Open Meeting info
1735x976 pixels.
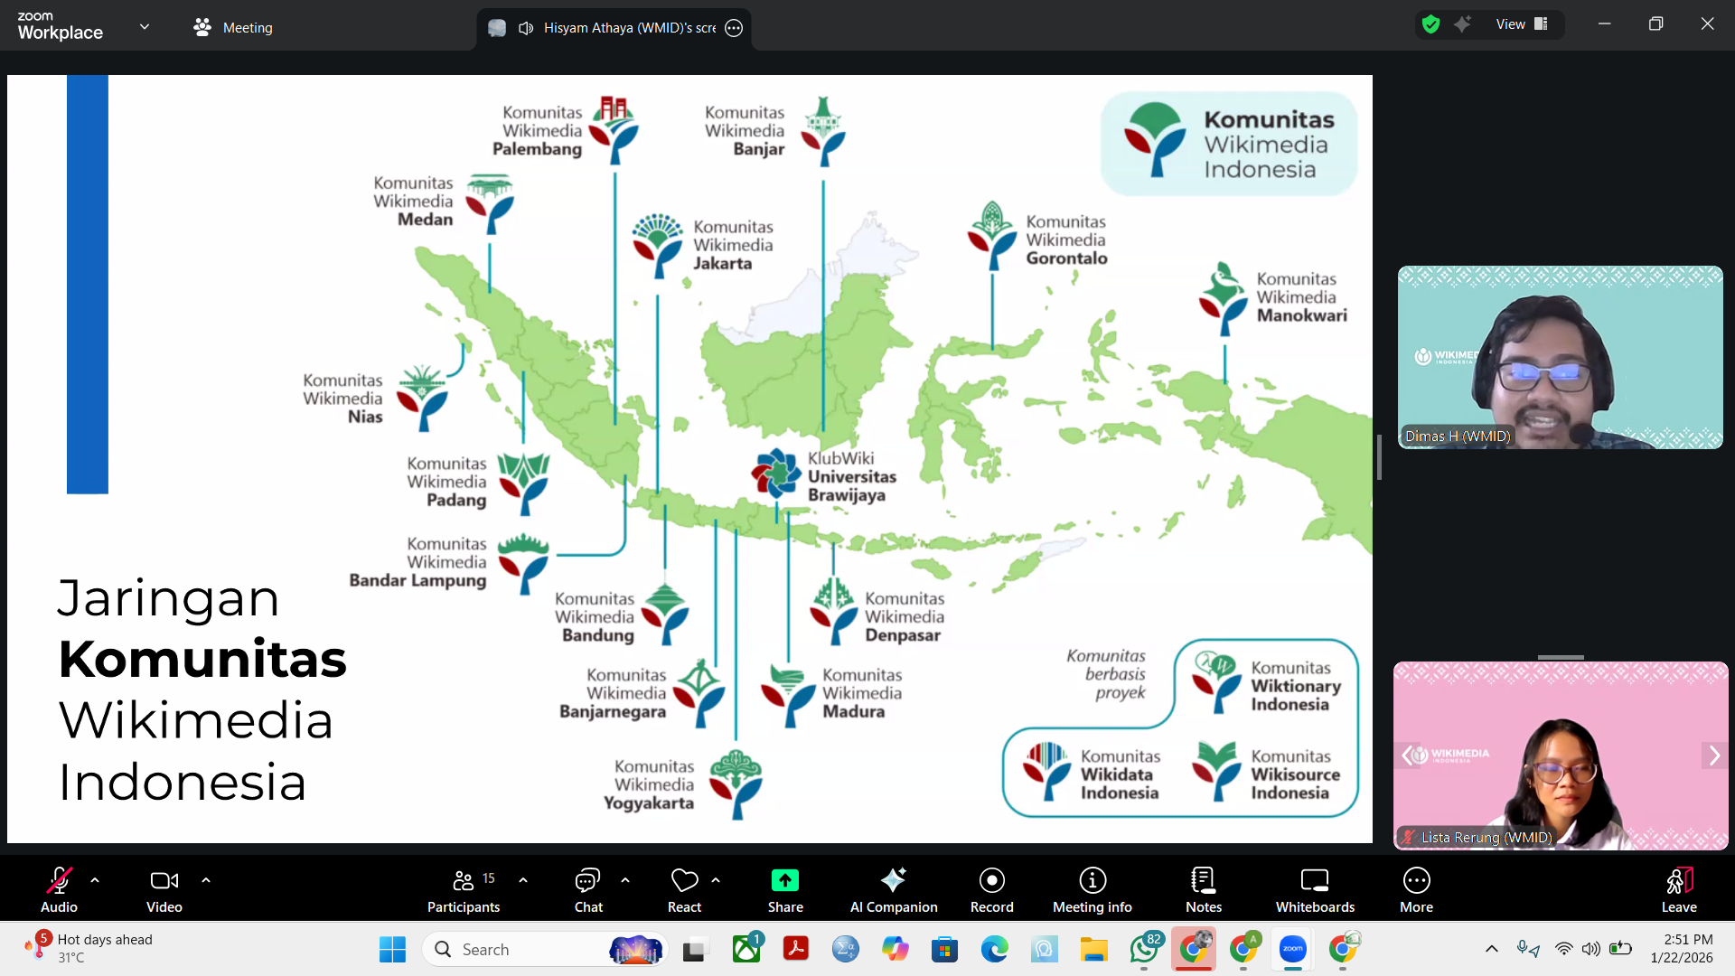[x=1092, y=888]
